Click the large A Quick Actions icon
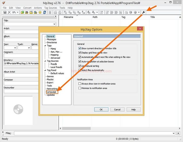 (93, 12)
